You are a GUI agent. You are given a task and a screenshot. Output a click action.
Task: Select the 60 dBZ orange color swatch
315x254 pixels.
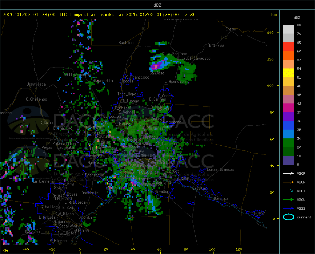[x=288, y=56]
